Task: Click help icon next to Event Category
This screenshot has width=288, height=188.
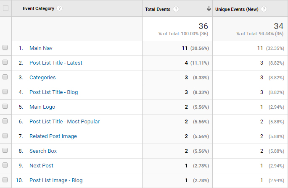Action: [x=60, y=8]
